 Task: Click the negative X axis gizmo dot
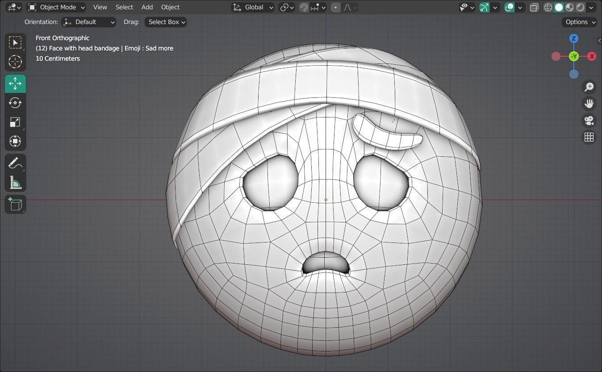point(556,56)
